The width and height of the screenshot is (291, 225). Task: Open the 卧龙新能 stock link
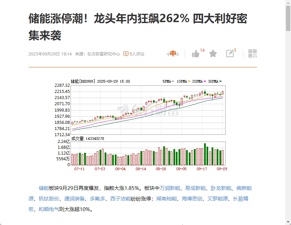point(221,188)
